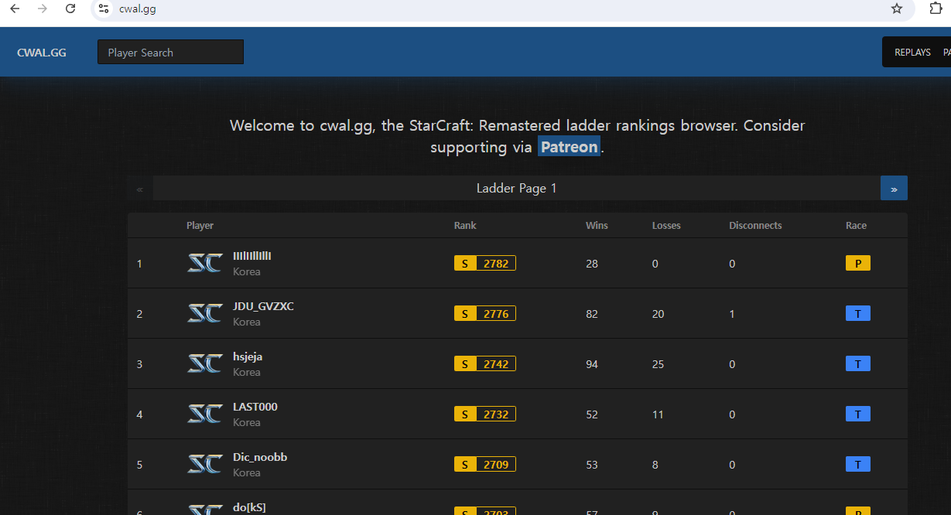The height and width of the screenshot is (515, 951).
Task: Click rank position number 4
Action: tap(139, 414)
